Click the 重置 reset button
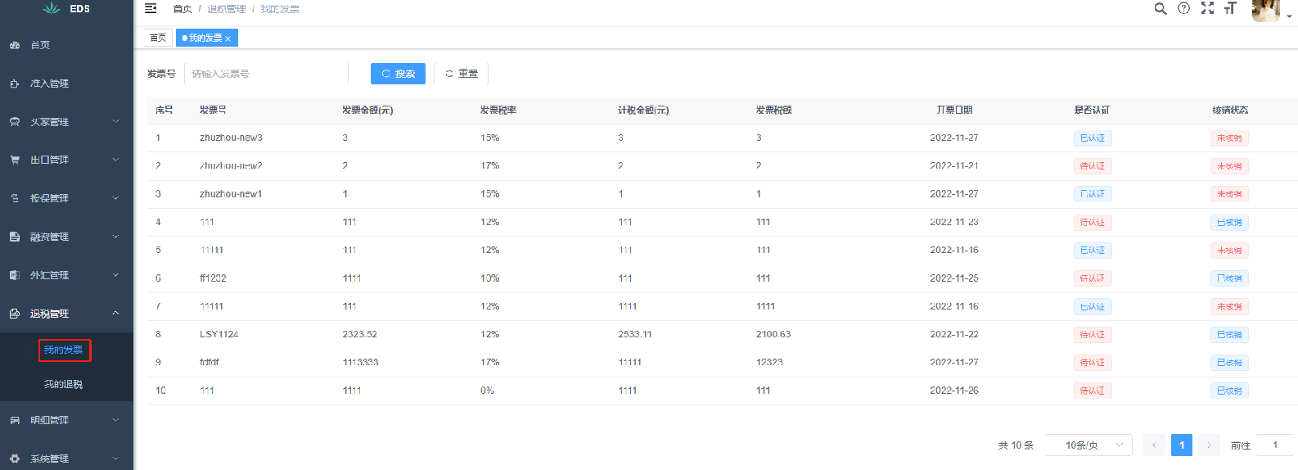The height and width of the screenshot is (470, 1298). [462, 74]
